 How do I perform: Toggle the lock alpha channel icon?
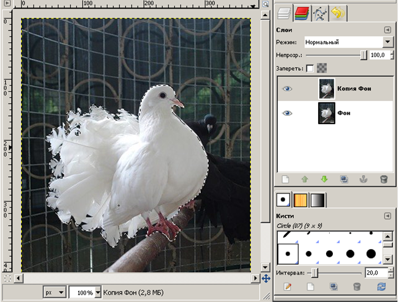click(322, 68)
